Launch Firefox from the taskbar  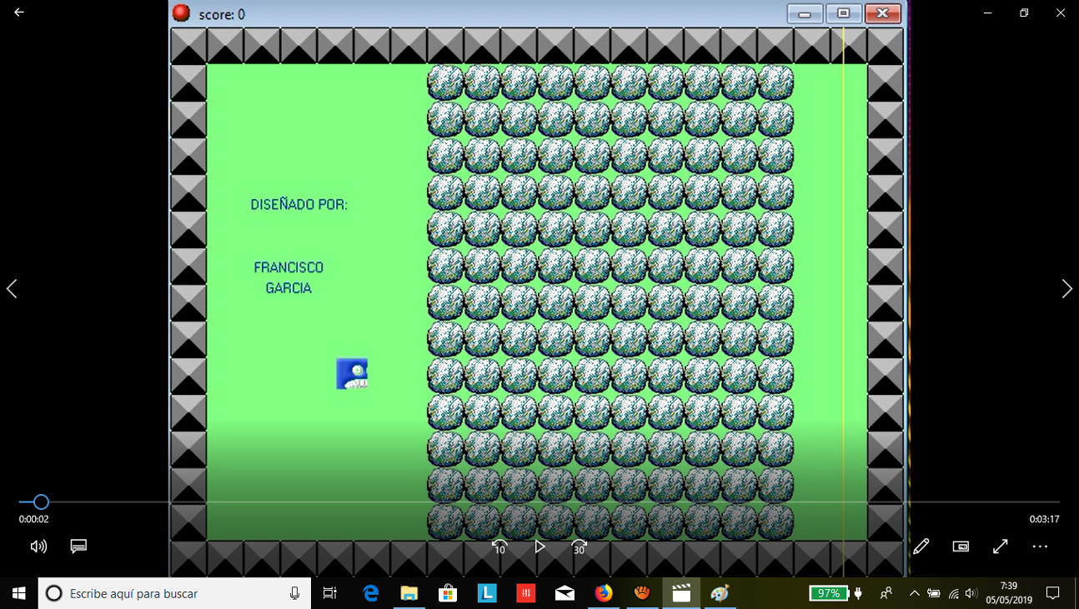click(x=604, y=593)
